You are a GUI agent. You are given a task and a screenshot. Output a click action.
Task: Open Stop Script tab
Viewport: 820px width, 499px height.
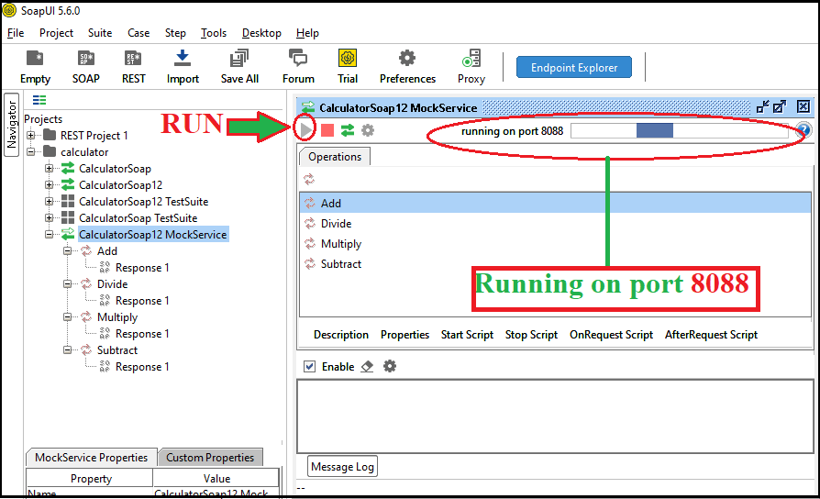click(531, 334)
